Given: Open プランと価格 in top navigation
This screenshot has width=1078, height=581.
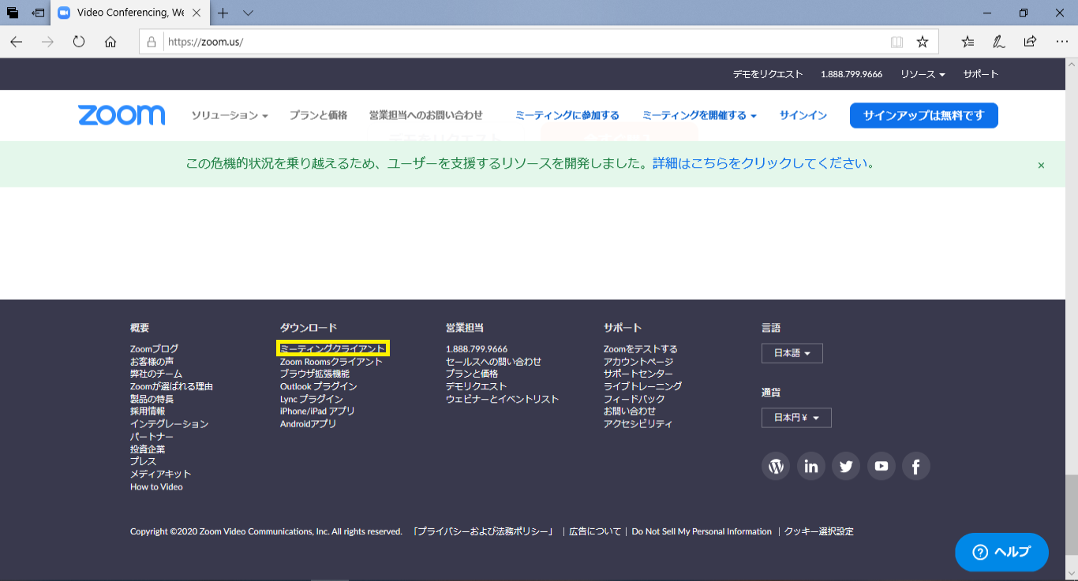Looking at the screenshot, I should pos(318,115).
